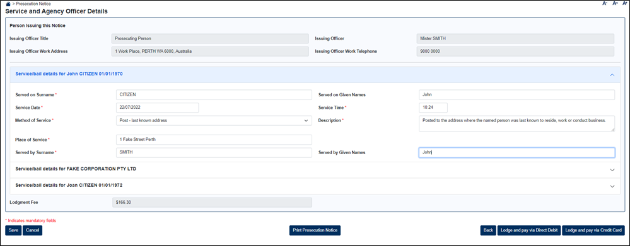Expand FAKE CORPORATION PTY LTD section chevron
Image resolution: width=630 pixels, height=246 pixels.
(612, 170)
